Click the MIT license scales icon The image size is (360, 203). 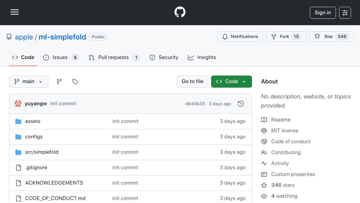click(264, 131)
